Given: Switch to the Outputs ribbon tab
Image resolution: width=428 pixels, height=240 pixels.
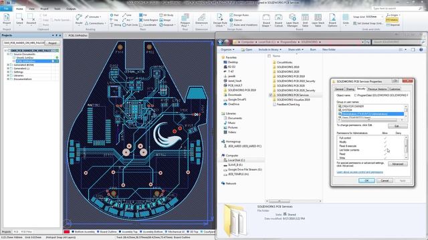Looking at the screenshot, I should (x=71, y=9).
